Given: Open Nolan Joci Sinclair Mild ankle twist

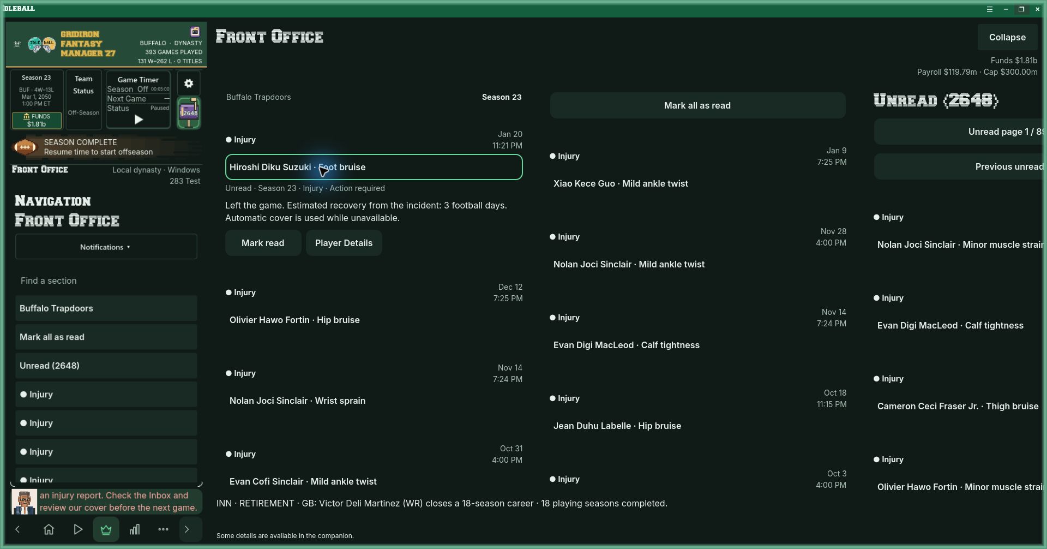Looking at the screenshot, I should (697, 264).
